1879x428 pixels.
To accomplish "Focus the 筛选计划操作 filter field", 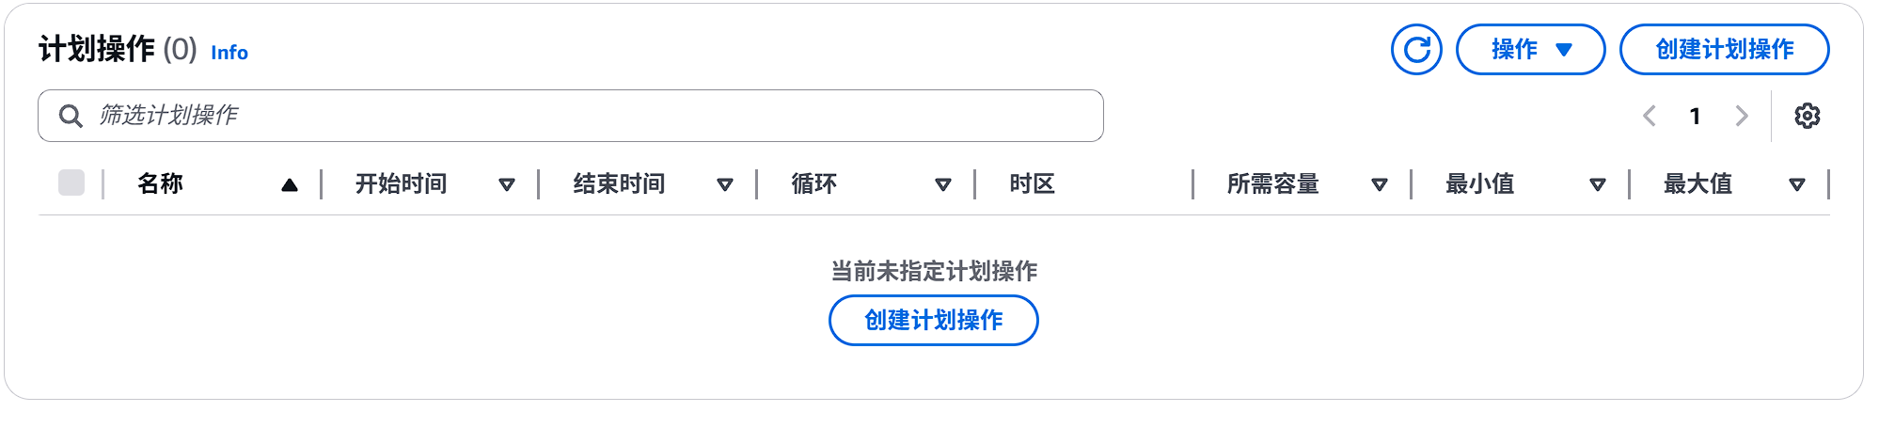I will 570,116.
